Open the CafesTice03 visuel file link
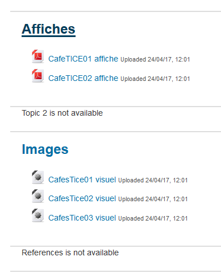 (82, 218)
